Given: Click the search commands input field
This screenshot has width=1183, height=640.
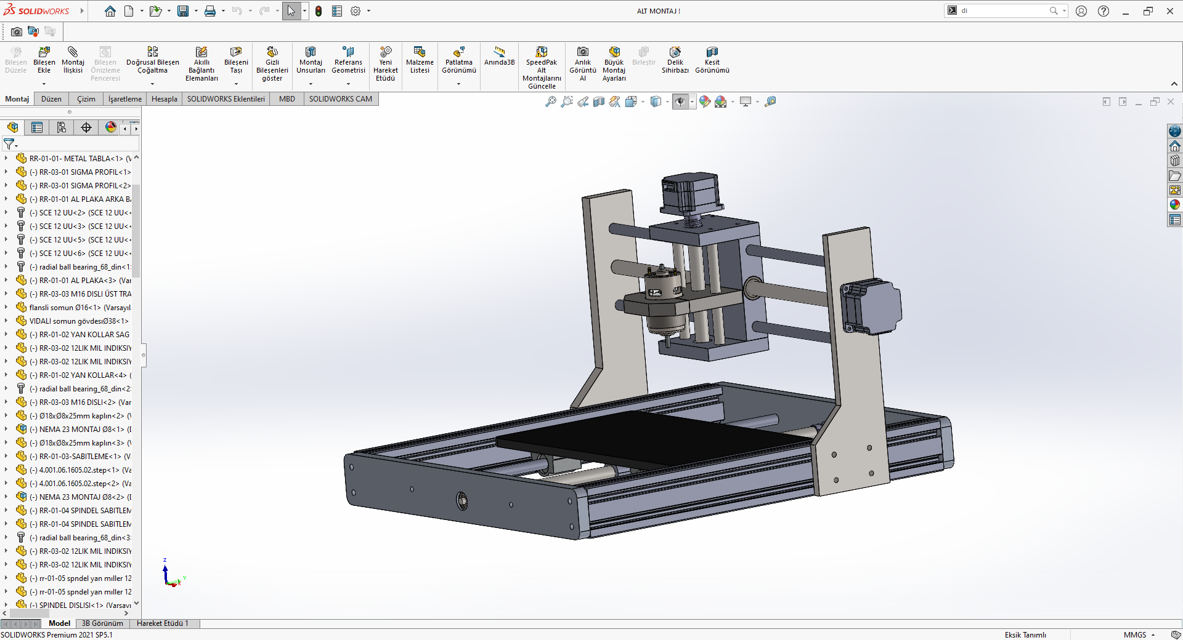Looking at the screenshot, I should point(1004,11).
